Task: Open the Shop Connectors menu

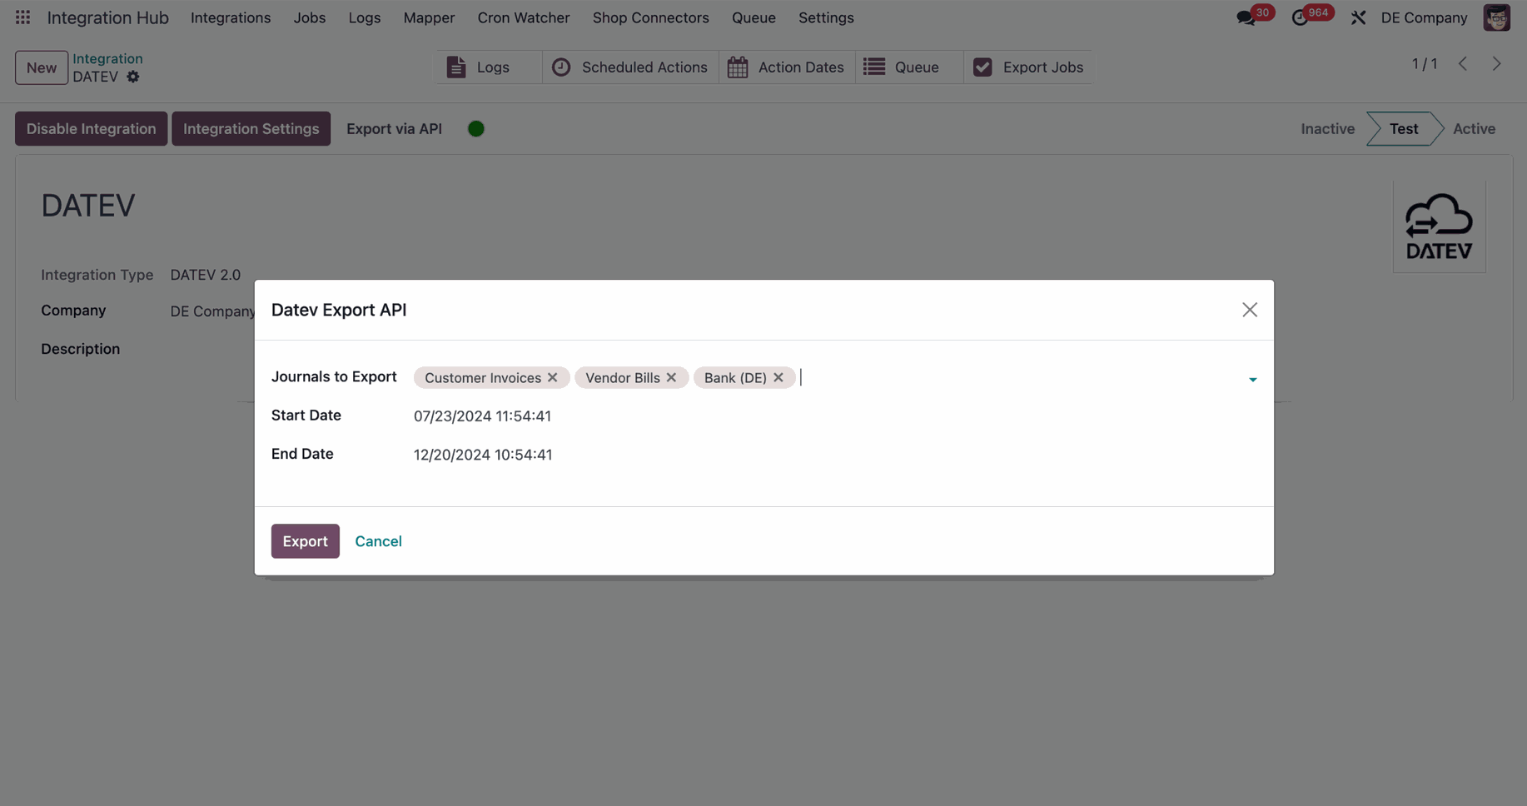Action: (x=651, y=17)
